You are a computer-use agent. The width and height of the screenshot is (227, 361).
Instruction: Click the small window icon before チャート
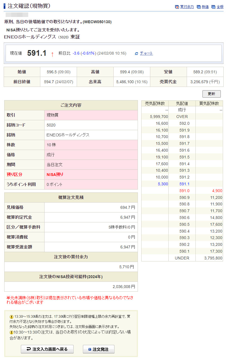[x=136, y=53]
